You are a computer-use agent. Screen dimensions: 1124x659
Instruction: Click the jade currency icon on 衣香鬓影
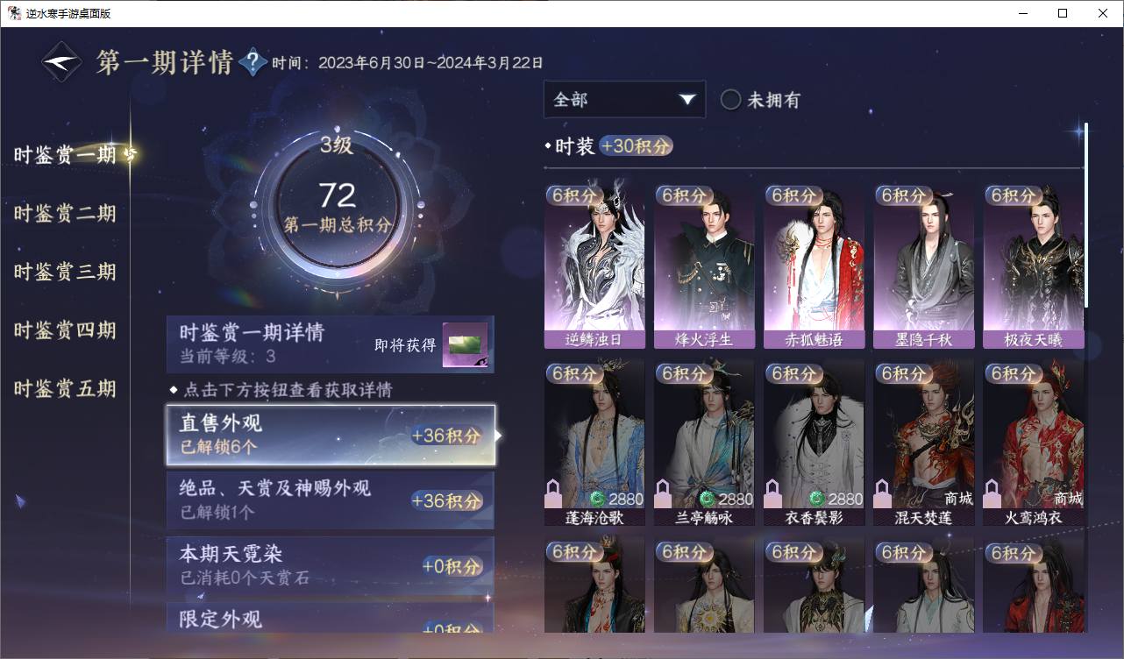(817, 500)
